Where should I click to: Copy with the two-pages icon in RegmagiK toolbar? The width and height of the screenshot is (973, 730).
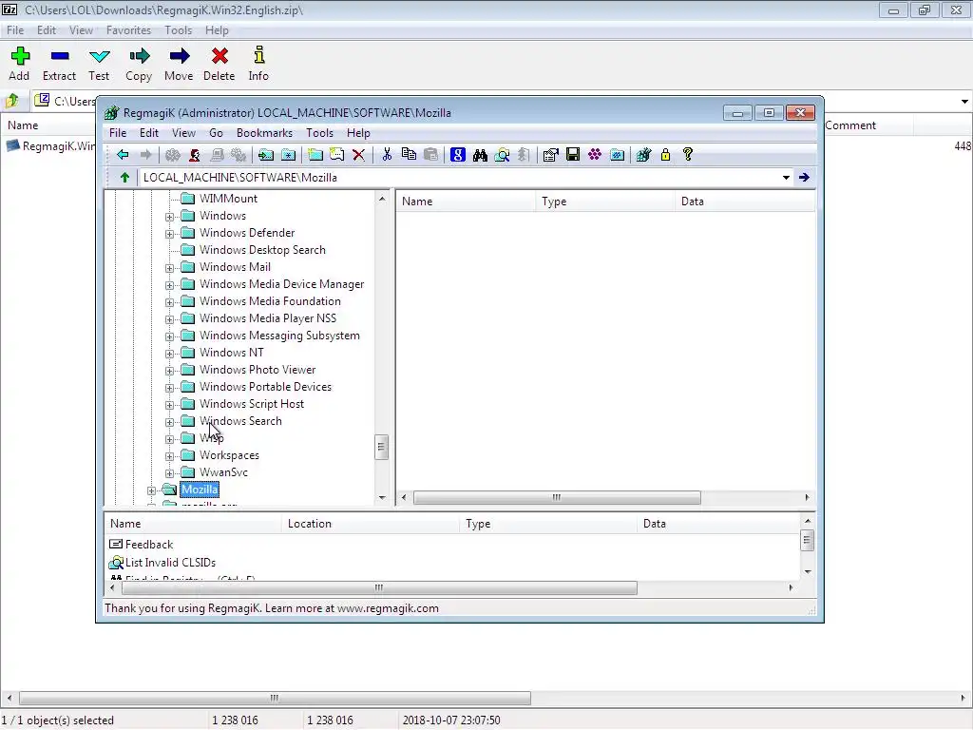point(409,155)
